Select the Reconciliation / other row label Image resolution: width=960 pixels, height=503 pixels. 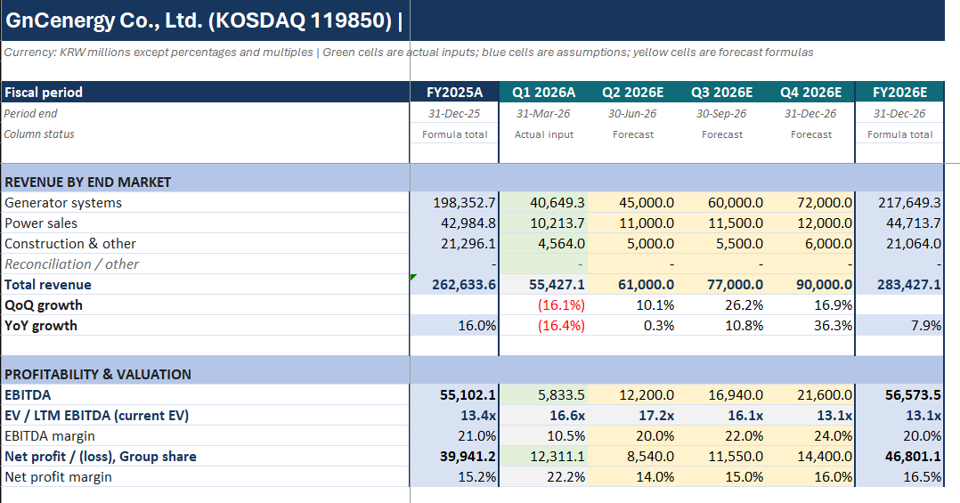(x=205, y=264)
